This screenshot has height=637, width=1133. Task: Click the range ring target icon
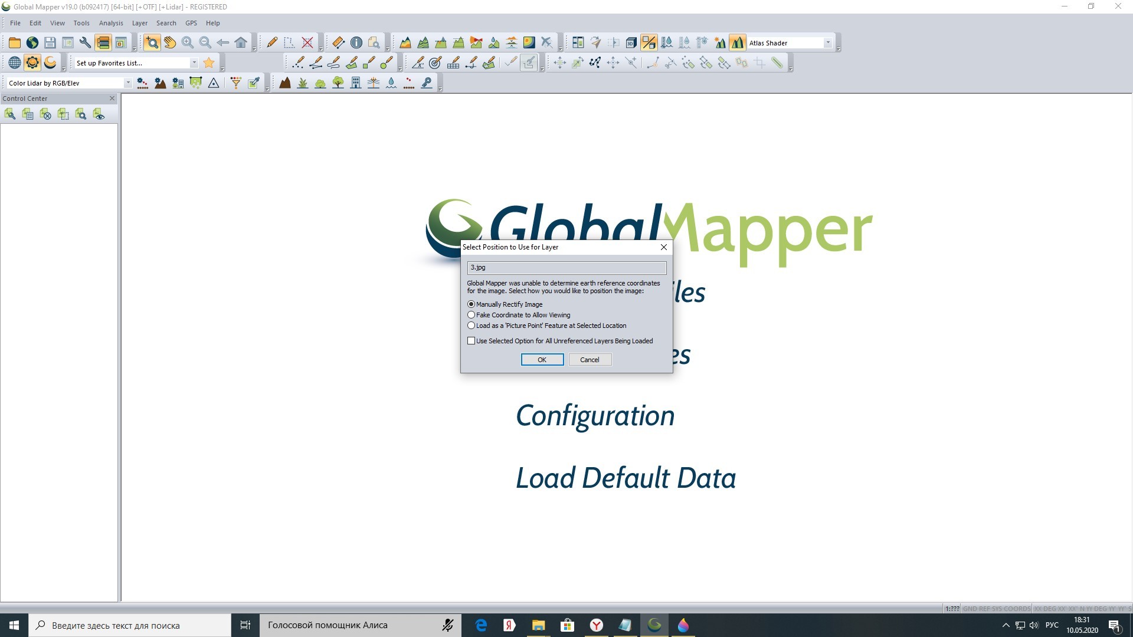point(436,63)
